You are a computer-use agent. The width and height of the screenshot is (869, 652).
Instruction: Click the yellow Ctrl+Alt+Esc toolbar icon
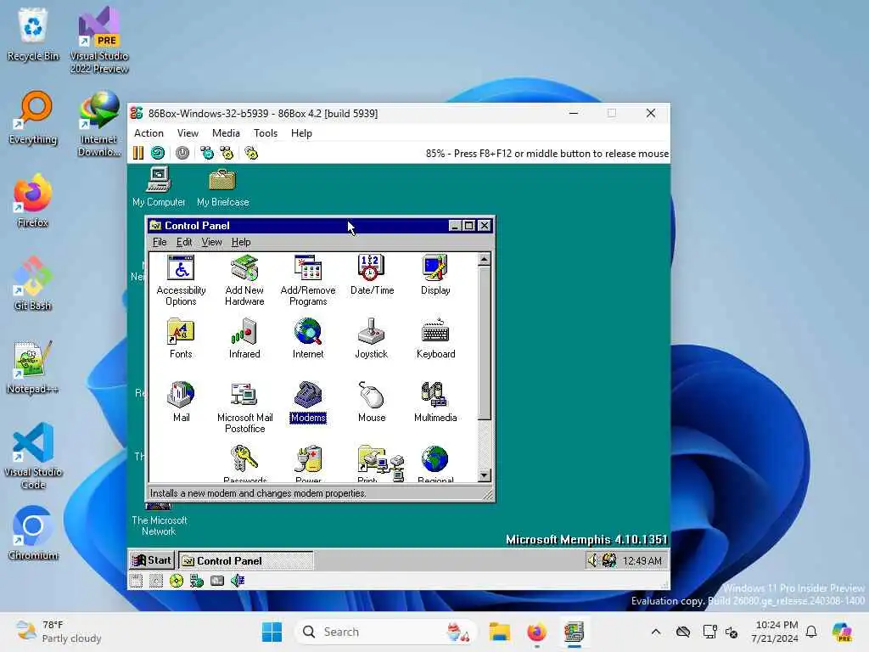point(227,153)
